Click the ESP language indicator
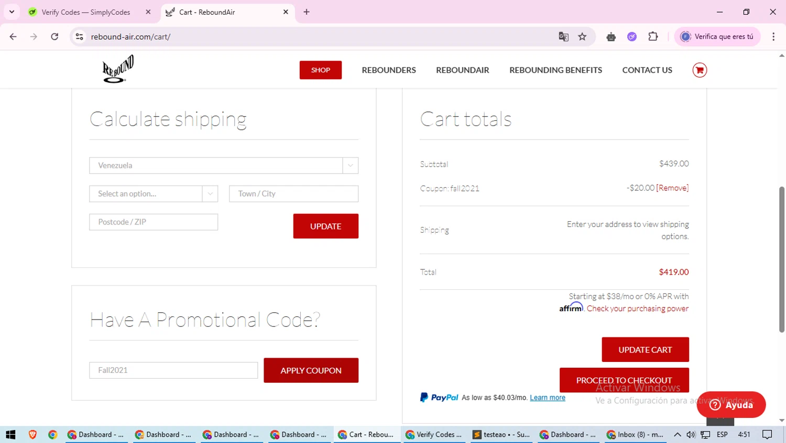786x443 pixels. click(722, 435)
